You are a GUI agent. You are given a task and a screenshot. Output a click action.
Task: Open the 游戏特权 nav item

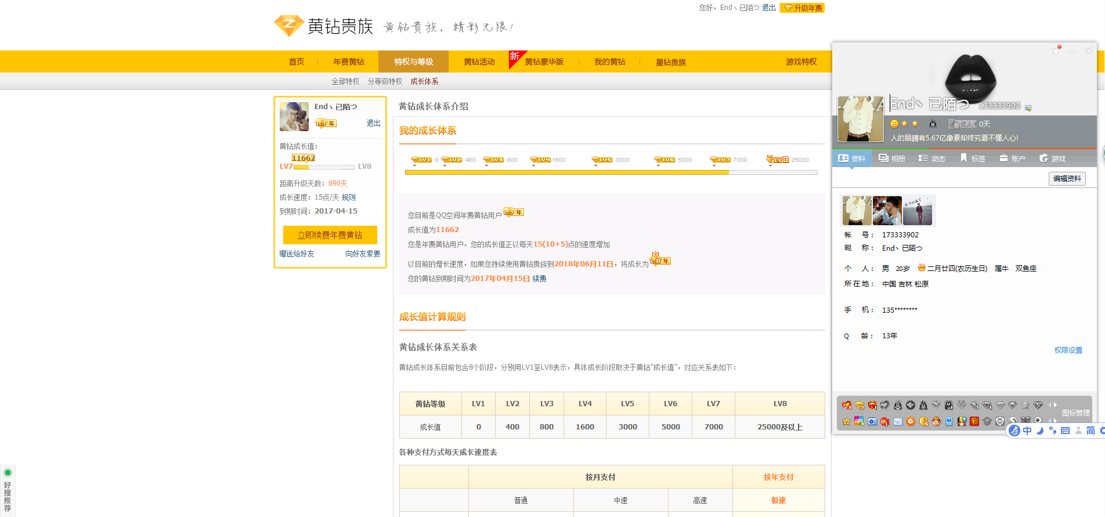pyautogui.click(x=801, y=62)
